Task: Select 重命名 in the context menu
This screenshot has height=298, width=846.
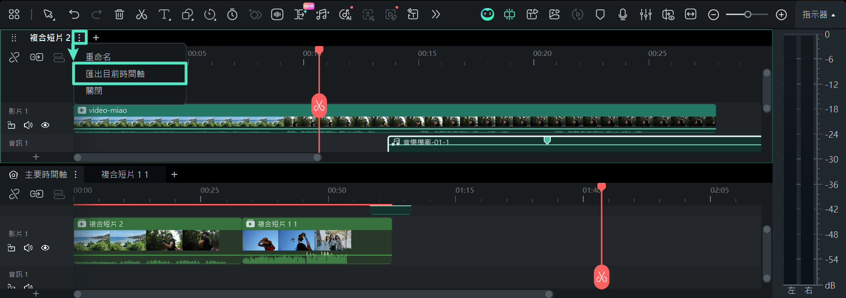Action: click(x=98, y=57)
